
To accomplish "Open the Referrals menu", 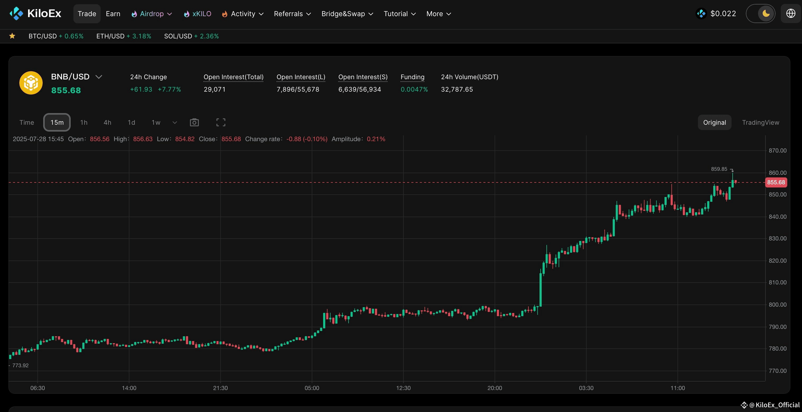I will 292,14.
